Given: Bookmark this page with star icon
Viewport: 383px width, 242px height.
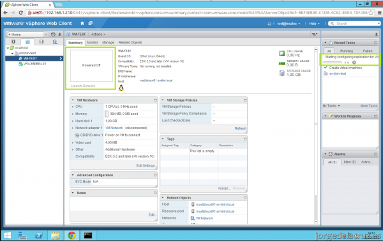Looking at the screenshot, I should (x=372, y=13).
